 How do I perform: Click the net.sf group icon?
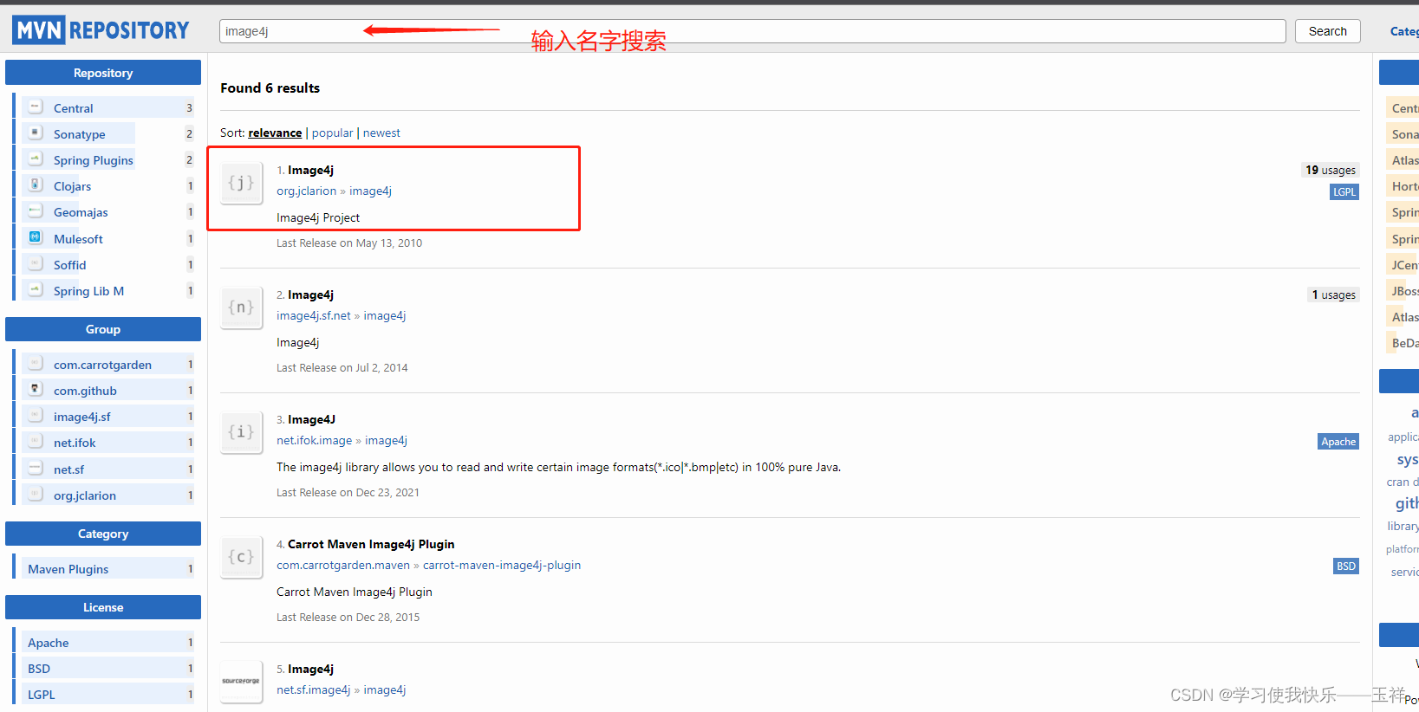(x=36, y=468)
